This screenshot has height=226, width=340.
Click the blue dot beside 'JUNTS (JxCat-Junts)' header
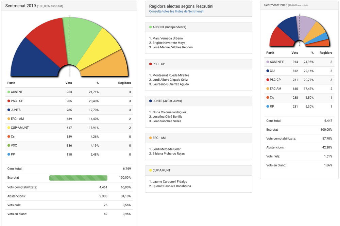(151, 101)
